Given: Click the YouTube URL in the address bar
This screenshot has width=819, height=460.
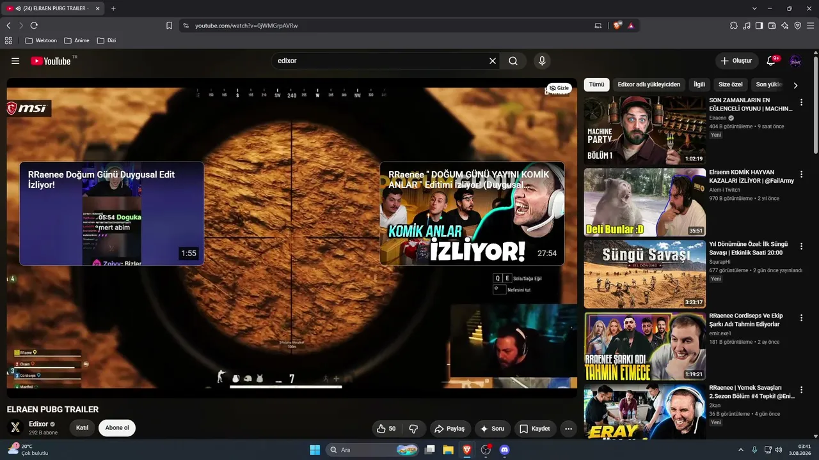Looking at the screenshot, I should coord(246,26).
